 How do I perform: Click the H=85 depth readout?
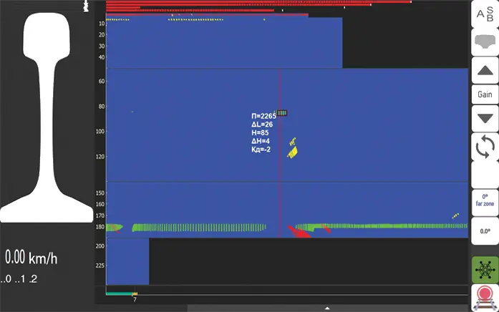click(260, 132)
